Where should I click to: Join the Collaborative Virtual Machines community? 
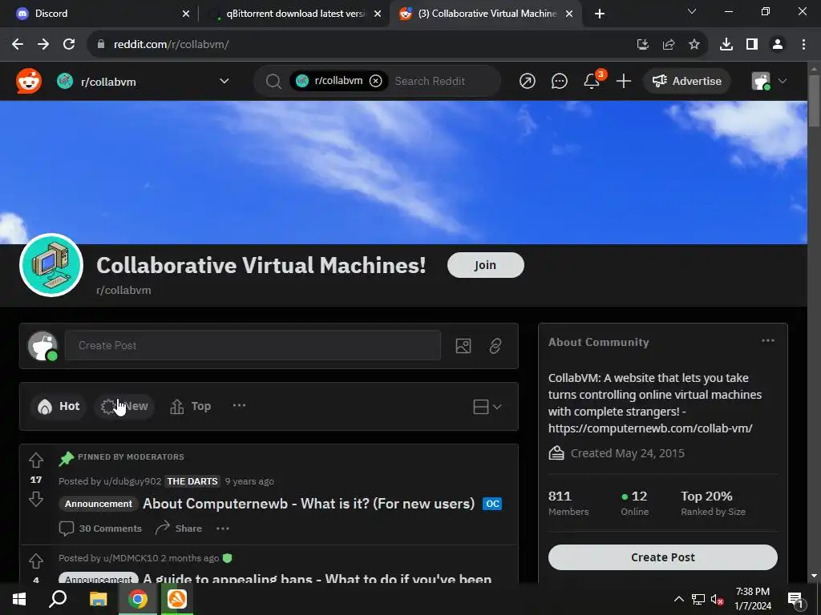click(485, 265)
